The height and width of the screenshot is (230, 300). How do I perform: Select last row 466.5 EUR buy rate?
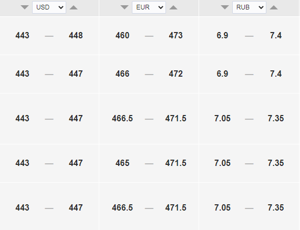pos(122,207)
